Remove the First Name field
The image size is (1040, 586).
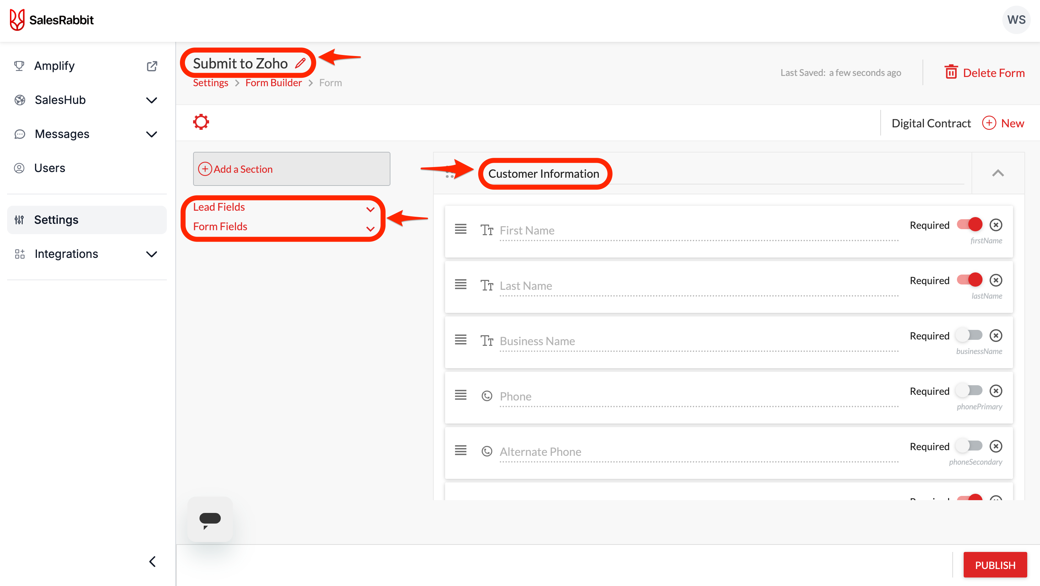(x=996, y=225)
